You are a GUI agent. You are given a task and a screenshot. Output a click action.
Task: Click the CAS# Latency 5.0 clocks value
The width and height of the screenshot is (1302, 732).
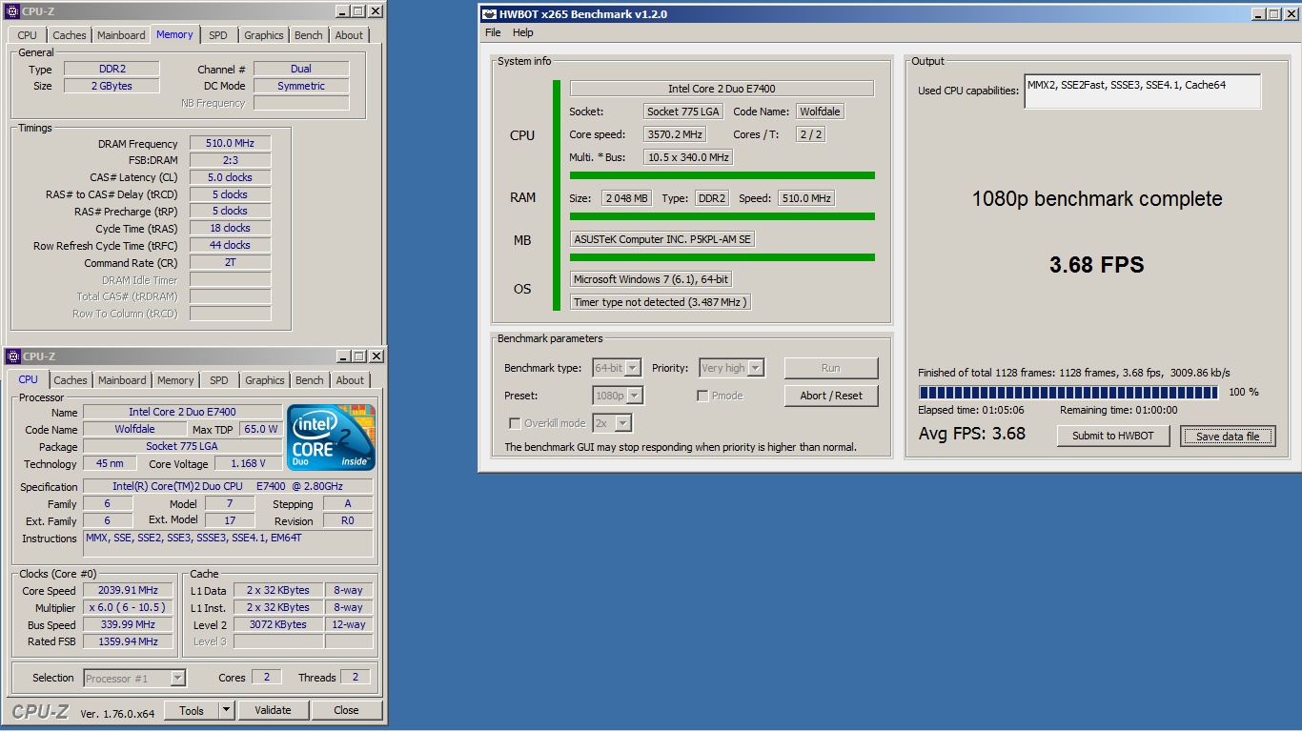230,177
